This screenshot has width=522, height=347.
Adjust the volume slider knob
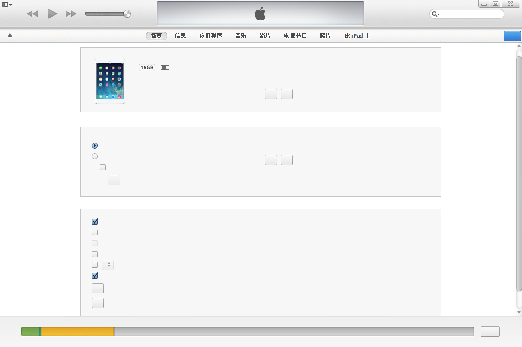[x=127, y=14]
